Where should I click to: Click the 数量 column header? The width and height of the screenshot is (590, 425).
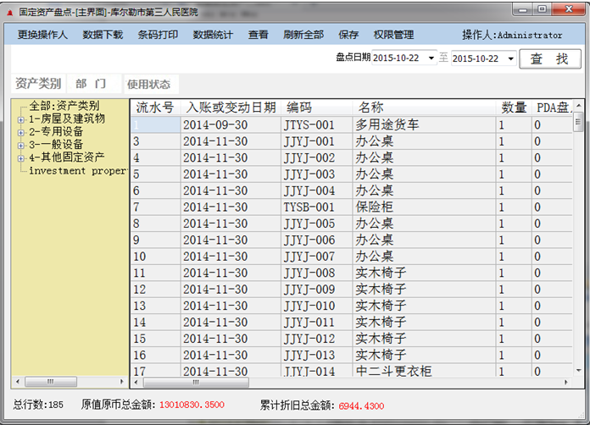(x=514, y=108)
